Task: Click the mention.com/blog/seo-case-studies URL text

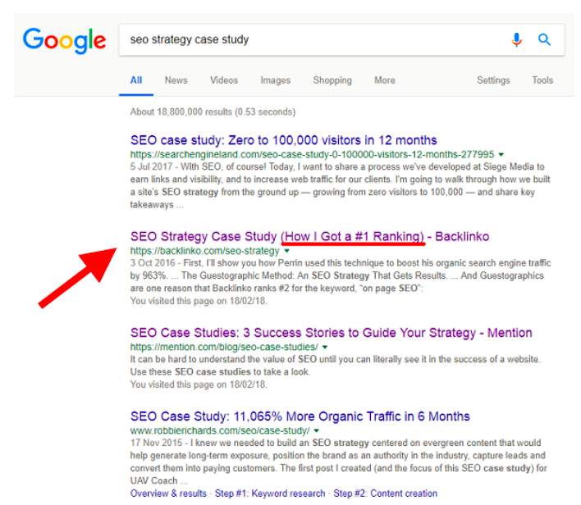Action: (x=224, y=348)
